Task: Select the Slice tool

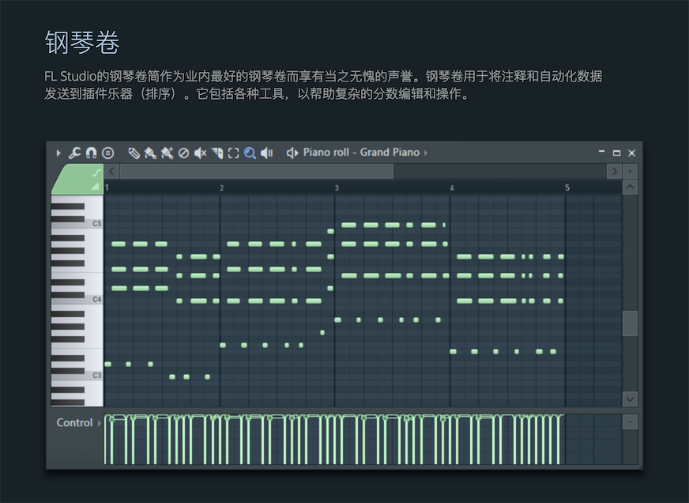Action: [217, 153]
